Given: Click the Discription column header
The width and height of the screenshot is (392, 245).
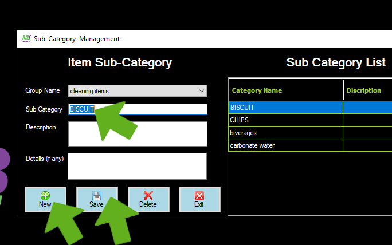Looking at the screenshot, I should [367, 90].
